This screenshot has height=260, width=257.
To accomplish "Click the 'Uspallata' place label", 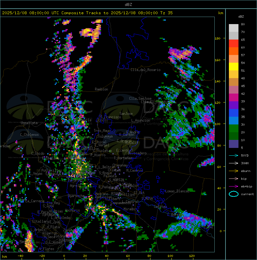I will pos(29,123).
